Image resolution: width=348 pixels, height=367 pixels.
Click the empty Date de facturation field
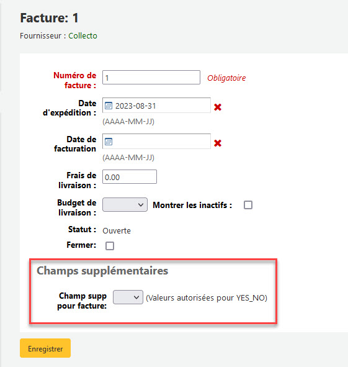pos(156,141)
